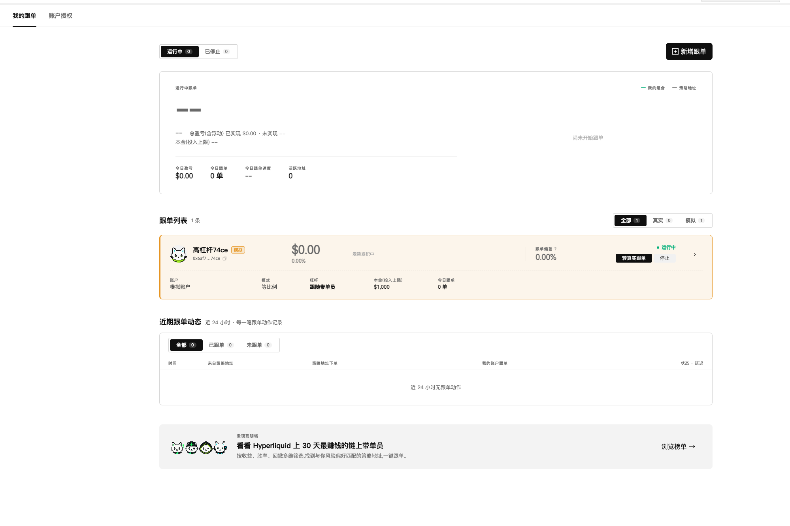790x526 pixels.
Task: Click the 跟单偏差 0.00% value
Action: click(546, 257)
